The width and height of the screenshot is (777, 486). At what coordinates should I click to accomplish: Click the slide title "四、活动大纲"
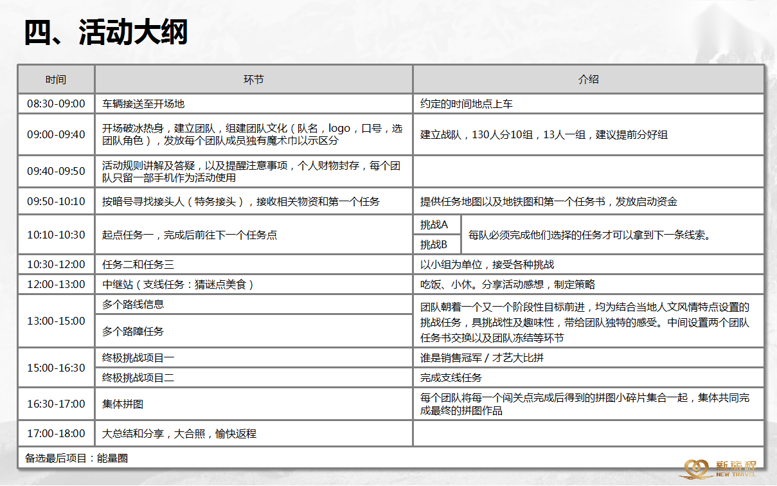(106, 32)
